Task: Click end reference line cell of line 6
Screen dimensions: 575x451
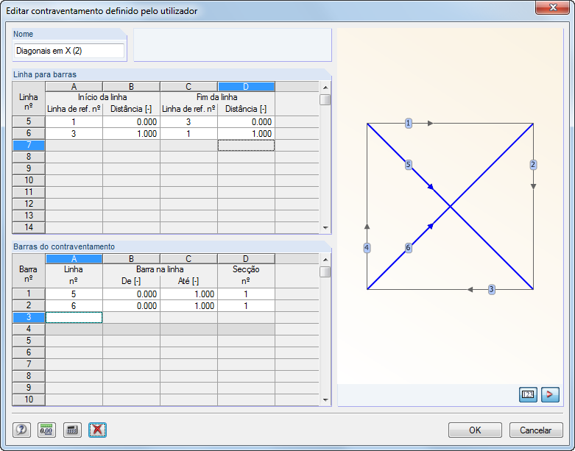Action: point(188,134)
